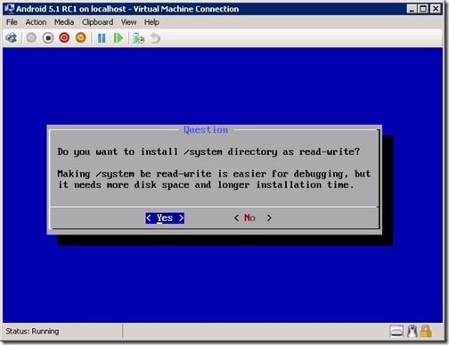
Task: Open the File menu
Action: click(12, 22)
